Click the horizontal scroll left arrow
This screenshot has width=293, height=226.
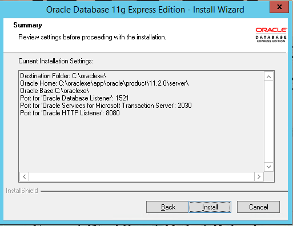25,177
